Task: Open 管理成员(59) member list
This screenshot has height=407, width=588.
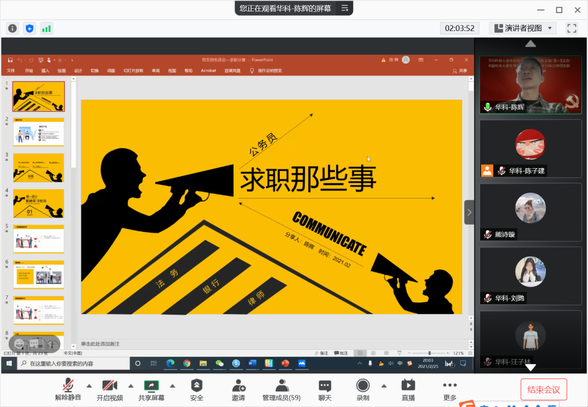Action: pyautogui.click(x=281, y=390)
